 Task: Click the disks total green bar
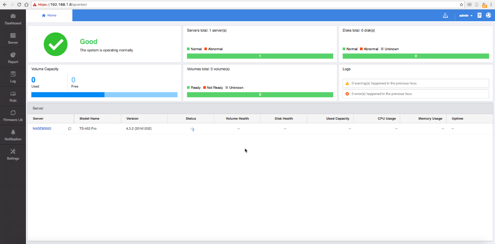click(416, 56)
